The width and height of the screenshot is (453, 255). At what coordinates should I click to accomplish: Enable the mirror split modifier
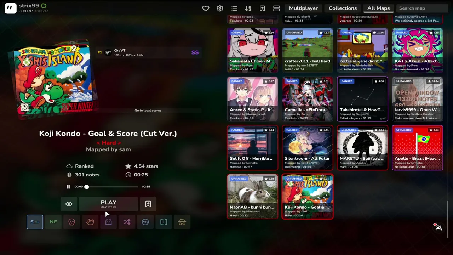tap(164, 222)
